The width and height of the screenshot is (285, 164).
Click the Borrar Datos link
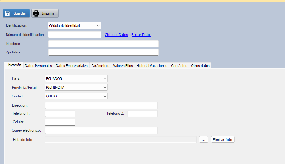tap(141, 35)
